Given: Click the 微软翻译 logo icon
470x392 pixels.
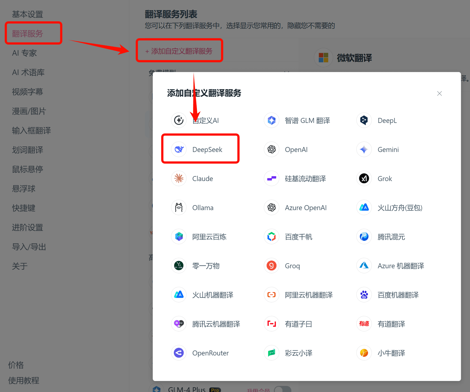Looking at the screenshot, I should point(323,58).
